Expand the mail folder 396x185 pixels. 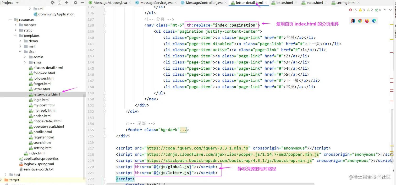[20, 46]
